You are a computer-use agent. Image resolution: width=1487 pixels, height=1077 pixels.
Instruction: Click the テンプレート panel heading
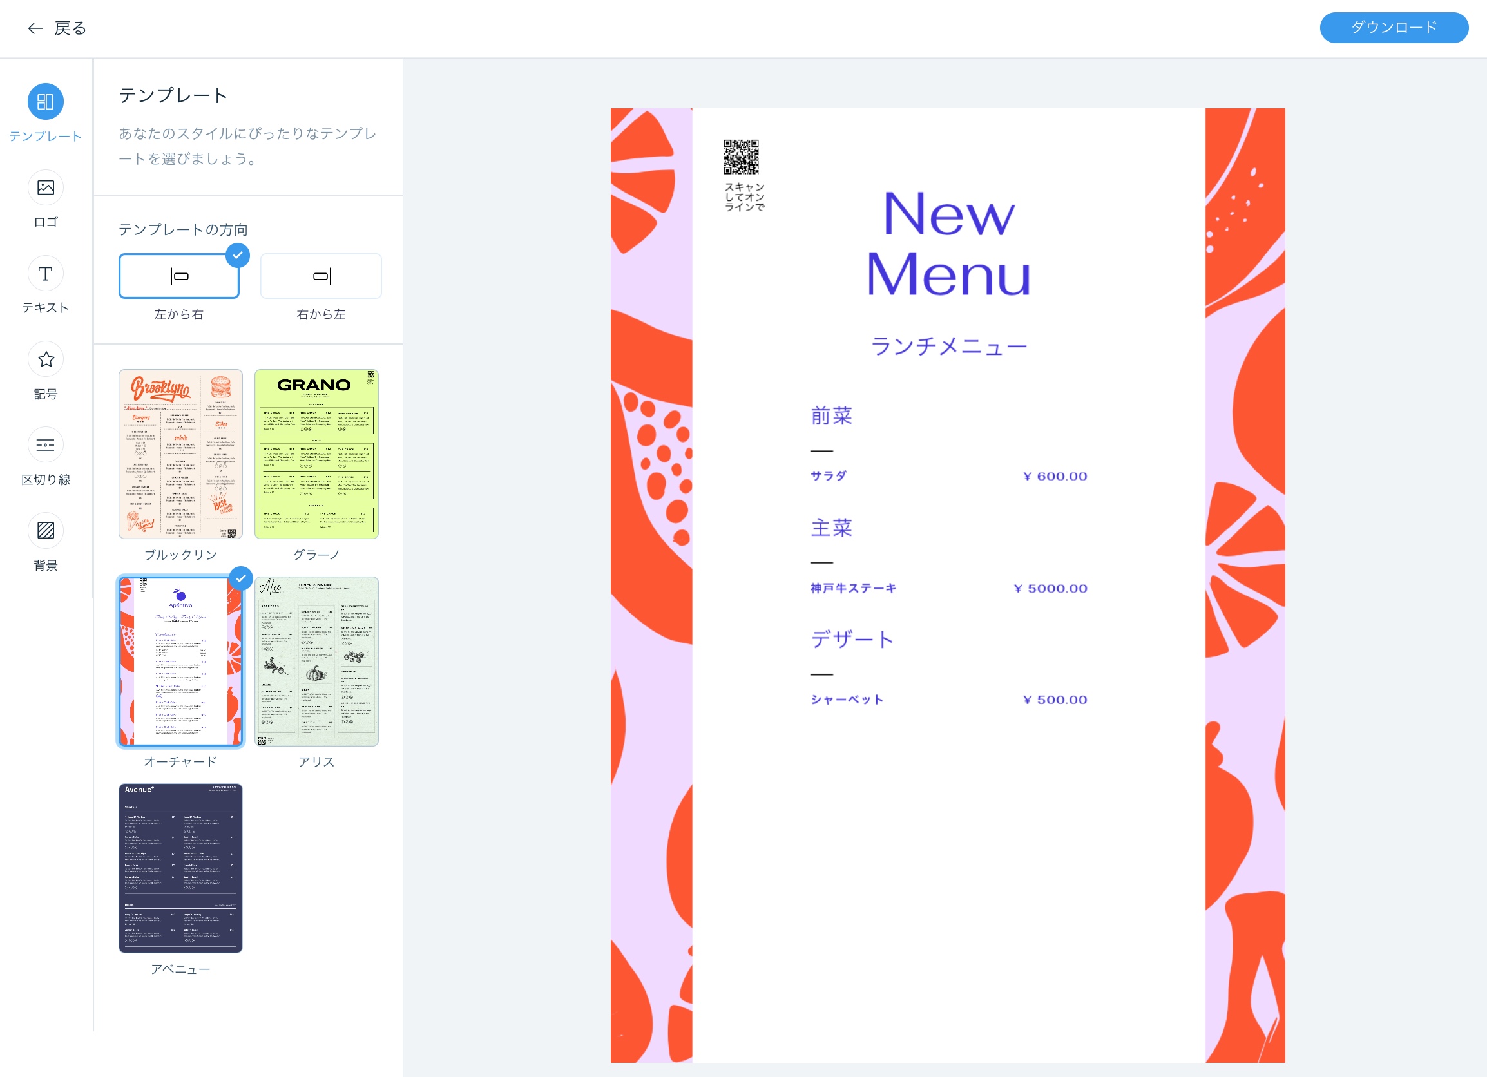coord(173,96)
